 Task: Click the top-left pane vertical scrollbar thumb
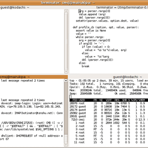tap(66, 41)
